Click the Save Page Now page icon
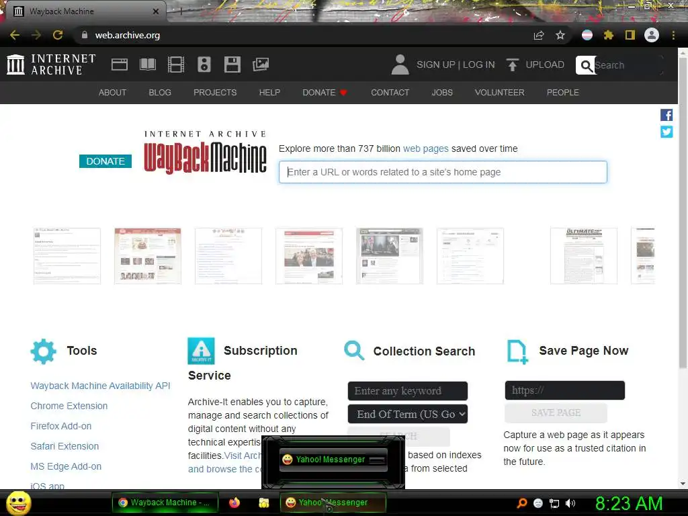The height and width of the screenshot is (516, 688). pos(517,351)
